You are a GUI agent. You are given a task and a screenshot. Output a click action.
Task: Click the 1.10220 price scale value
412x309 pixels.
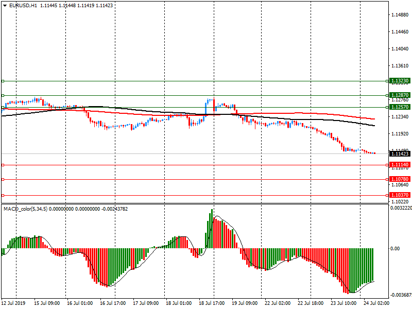point(400,202)
